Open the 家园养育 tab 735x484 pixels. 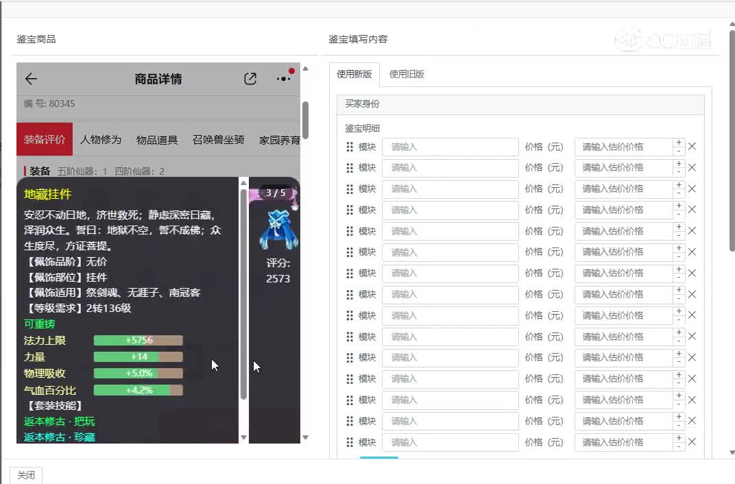pyautogui.click(x=280, y=140)
